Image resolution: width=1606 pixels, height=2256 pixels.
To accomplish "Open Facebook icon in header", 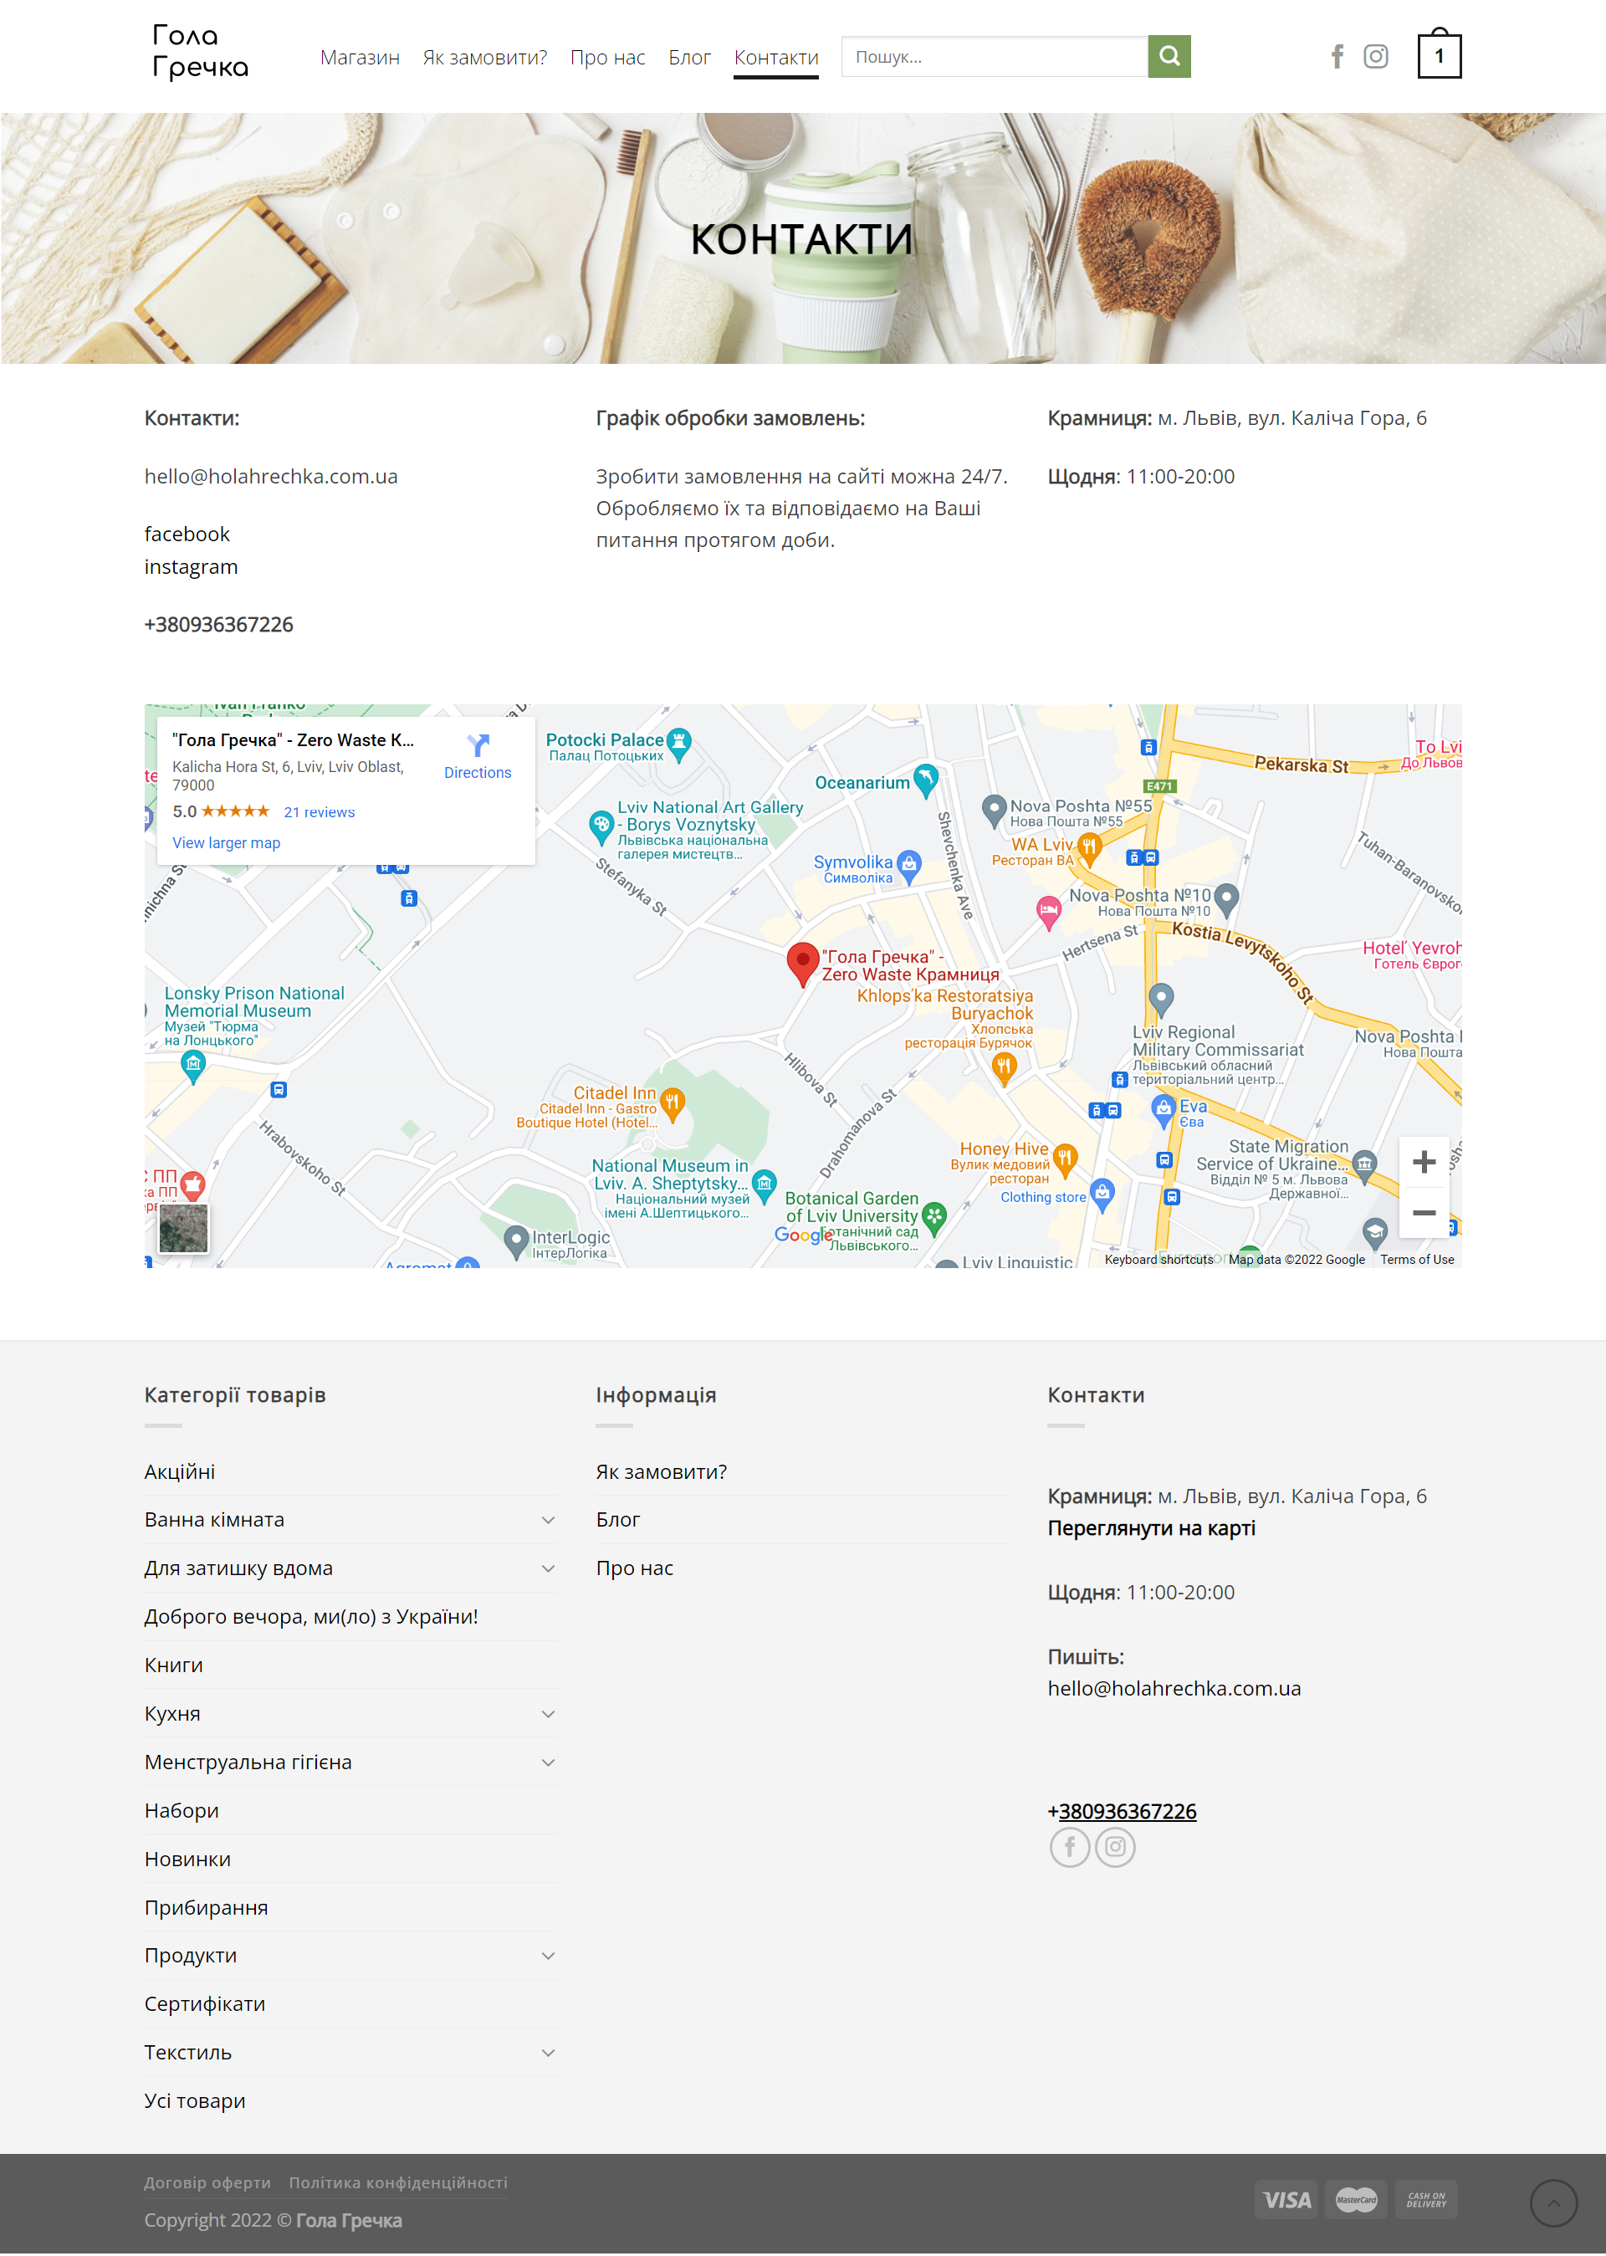I will tap(1337, 56).
